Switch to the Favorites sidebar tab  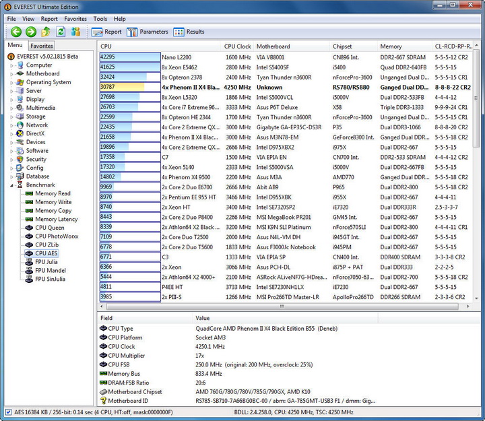[x=42, y=46]
